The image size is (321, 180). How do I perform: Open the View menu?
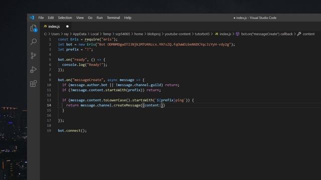click(x=80, y=18)
